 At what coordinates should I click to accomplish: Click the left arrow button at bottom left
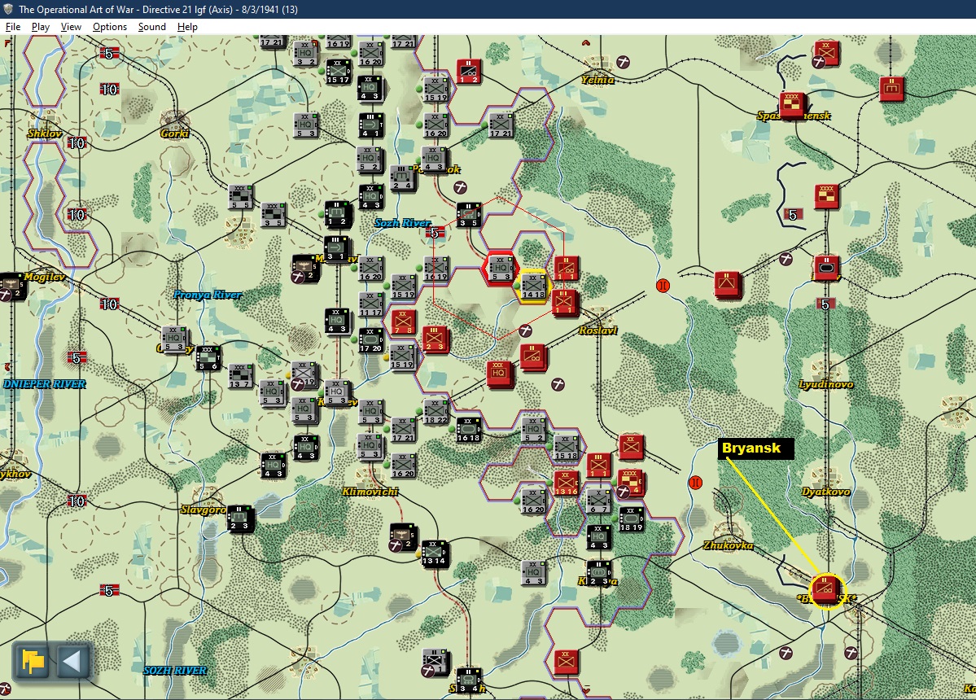click(72, 661)
